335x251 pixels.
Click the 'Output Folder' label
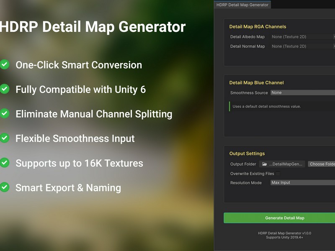point(243,164)
